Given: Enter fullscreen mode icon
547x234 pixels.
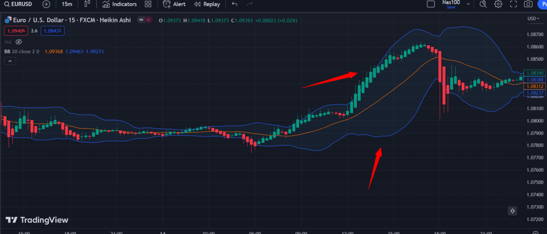Looking at the screenshot, I should 513,4.
